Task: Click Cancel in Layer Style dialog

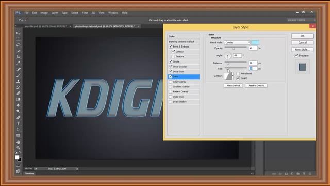Action: (x=303, y=42)
